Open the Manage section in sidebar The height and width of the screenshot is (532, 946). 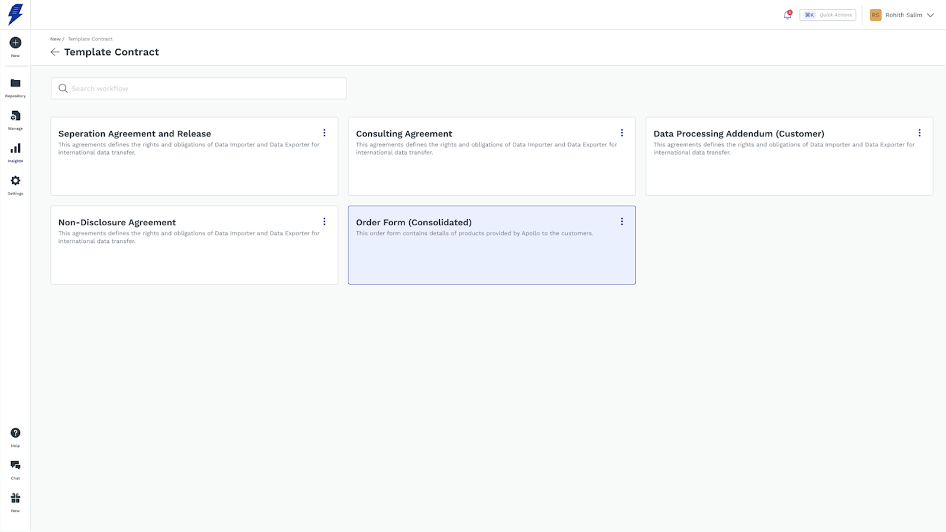click(x=15, y=116)
